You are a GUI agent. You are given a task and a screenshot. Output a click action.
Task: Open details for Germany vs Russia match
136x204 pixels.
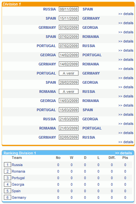coord(126,142)
